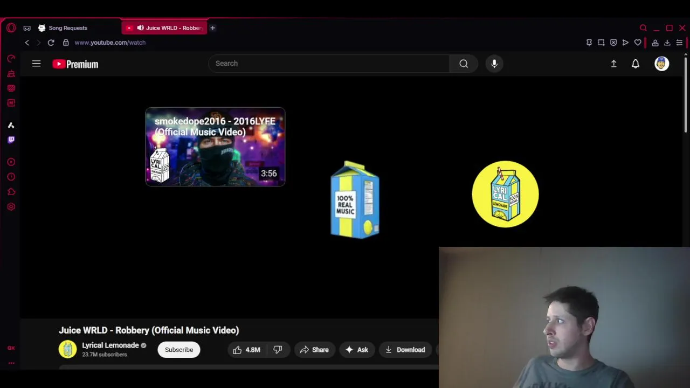The width and height of the screenshot is (690, 388).
Task: Click the Ask button
Action: click(357, 350)
